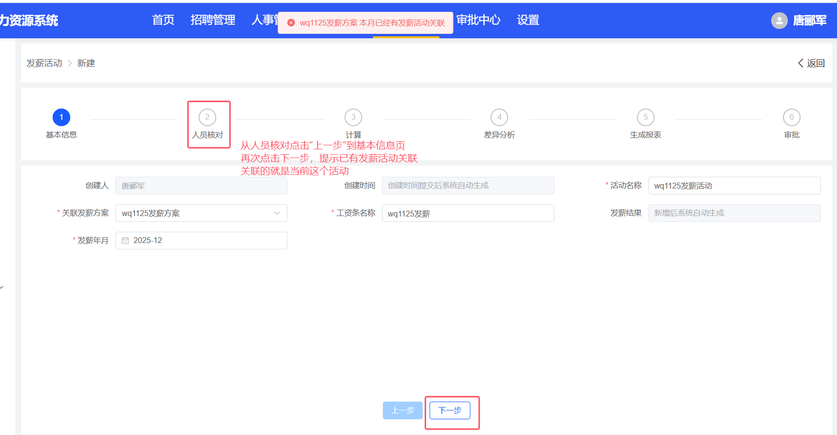Click the 上一步 button
The height and width of the screenshot is (435, 837).
[x=403, y=410]
